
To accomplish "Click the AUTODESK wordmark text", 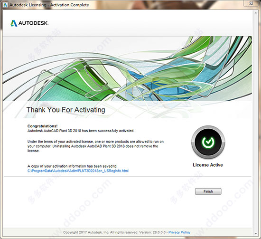I will click(x=33, y=23).
